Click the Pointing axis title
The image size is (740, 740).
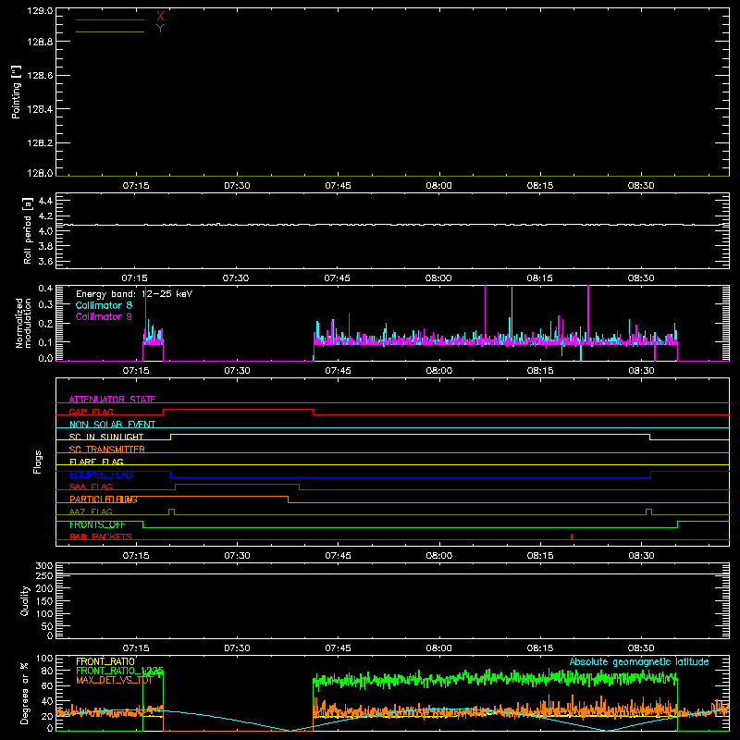pyautogui.click(x=16, y=92)
